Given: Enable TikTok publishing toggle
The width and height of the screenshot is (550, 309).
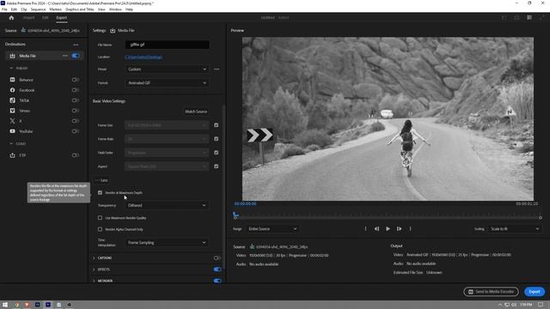Looking at the screenshot, I should [x=75, y=100].
